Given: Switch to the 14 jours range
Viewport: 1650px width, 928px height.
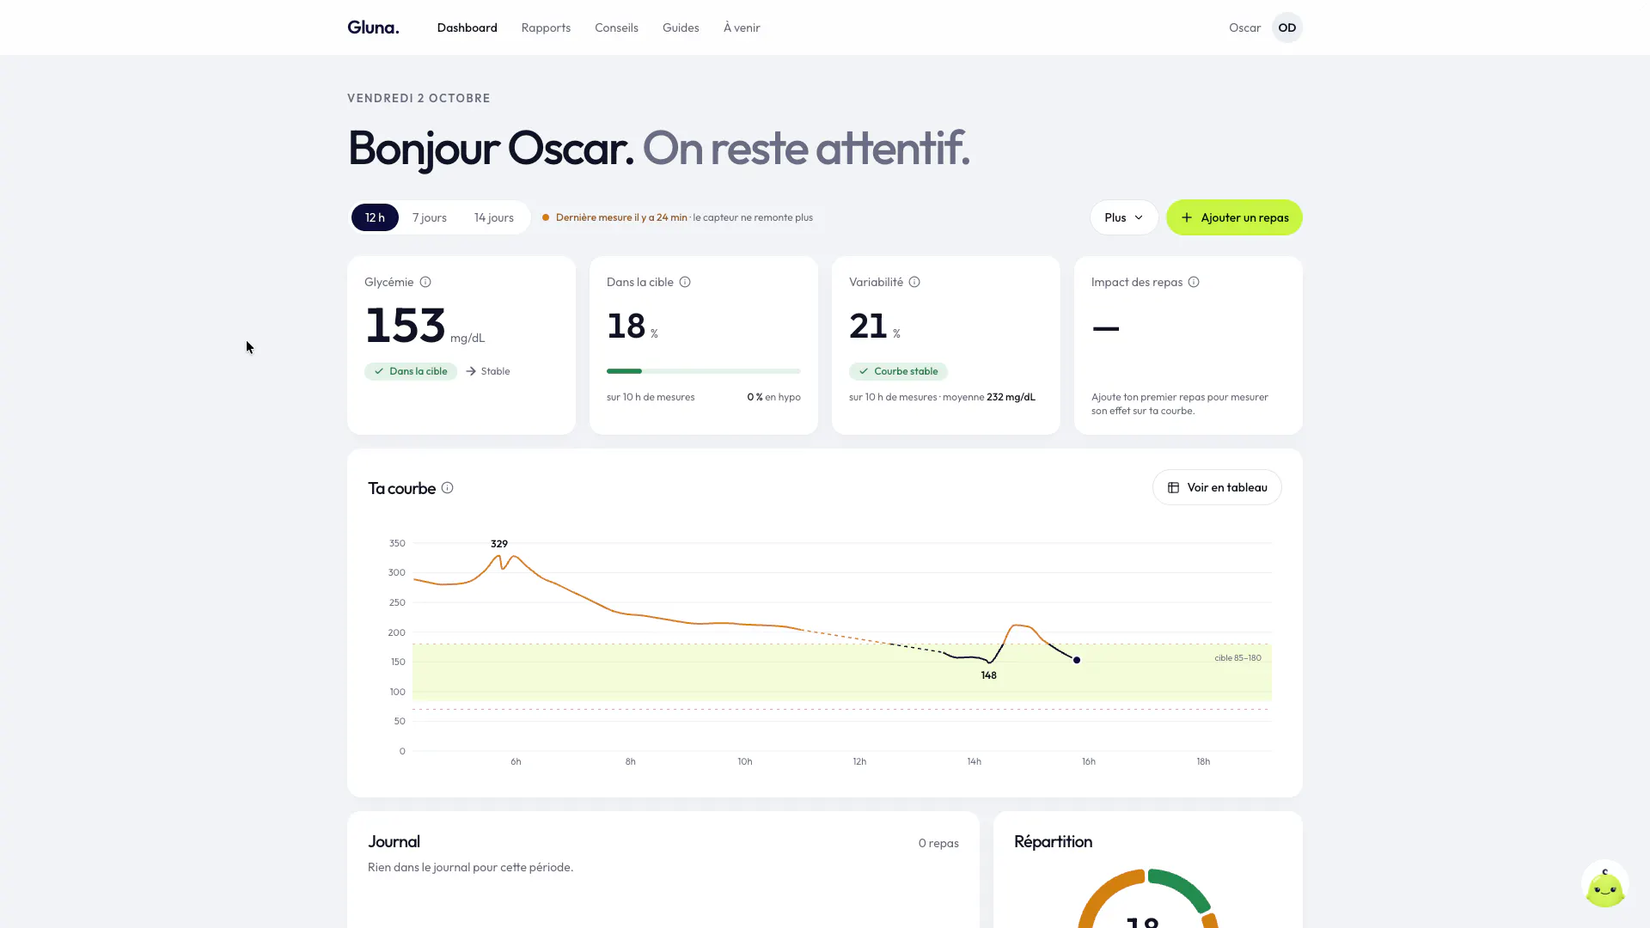Looking at the screenshot, I should (x=494, y=217).
